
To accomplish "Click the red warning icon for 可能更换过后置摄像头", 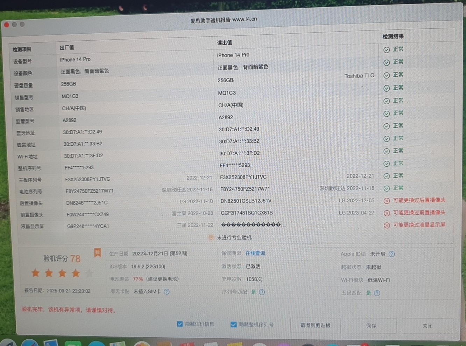I will (x=387, y=201).
